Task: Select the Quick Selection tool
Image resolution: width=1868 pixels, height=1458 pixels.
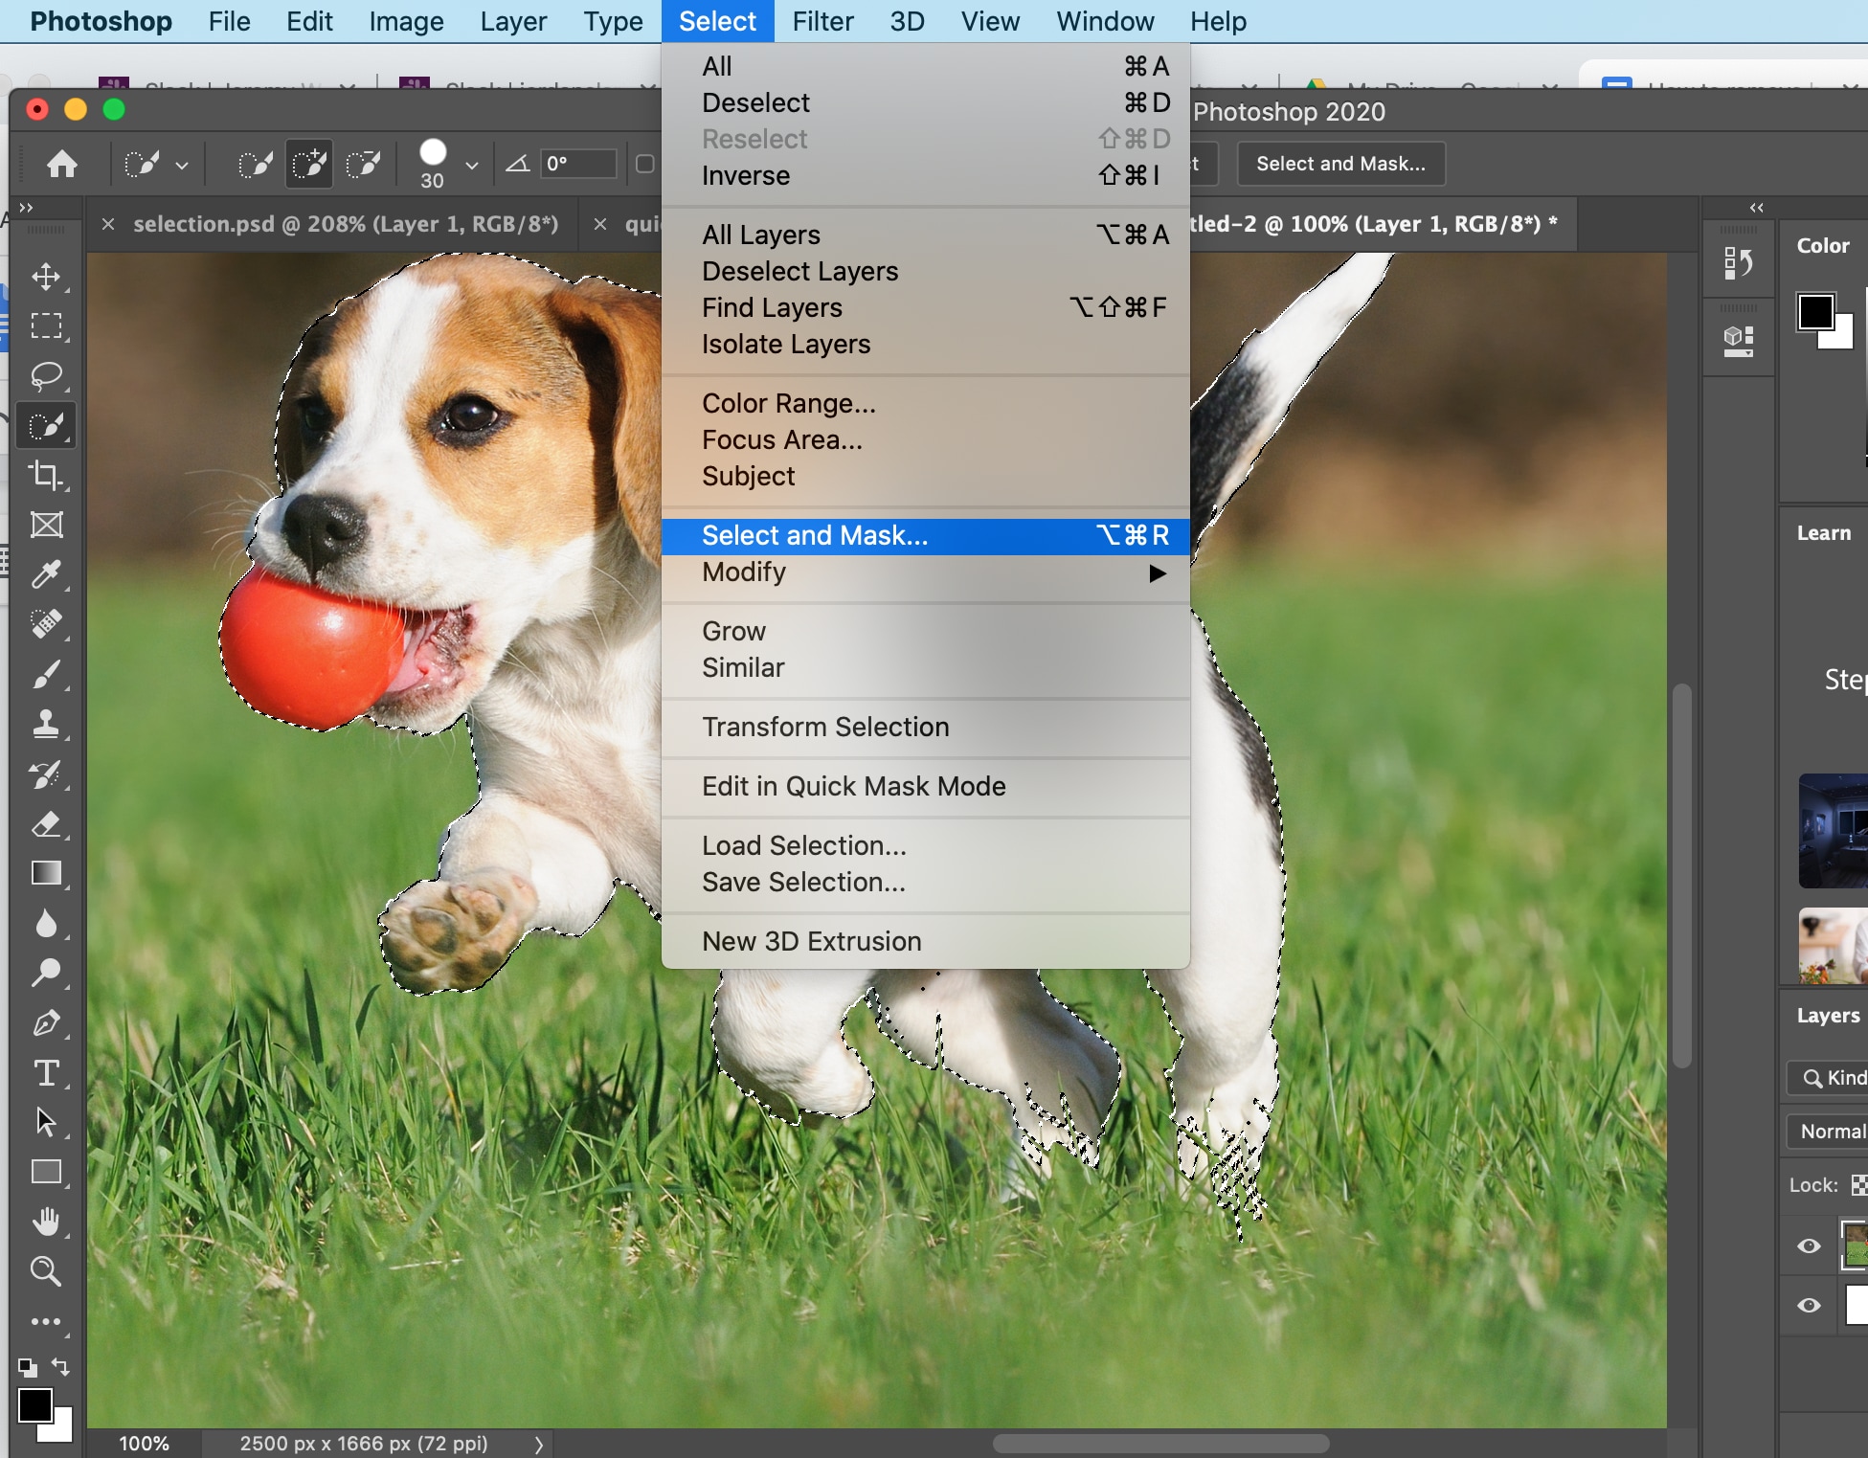Action: [x=44, y=423]
